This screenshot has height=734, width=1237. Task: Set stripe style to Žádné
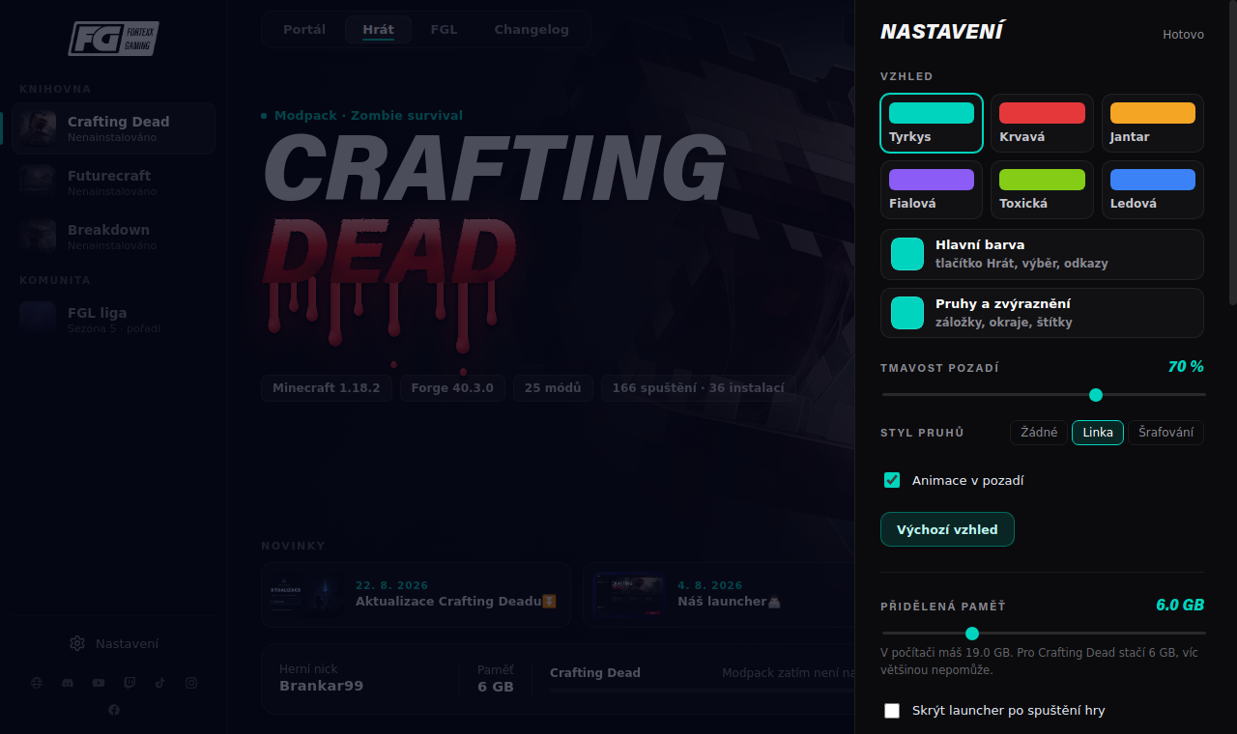(1039, 433)
